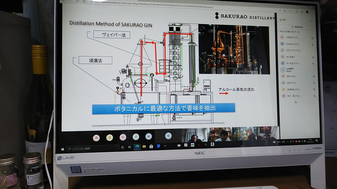Close the ユーザー participants panel
Viewport: 337px width, 189px height.
(x=312, y=21)
